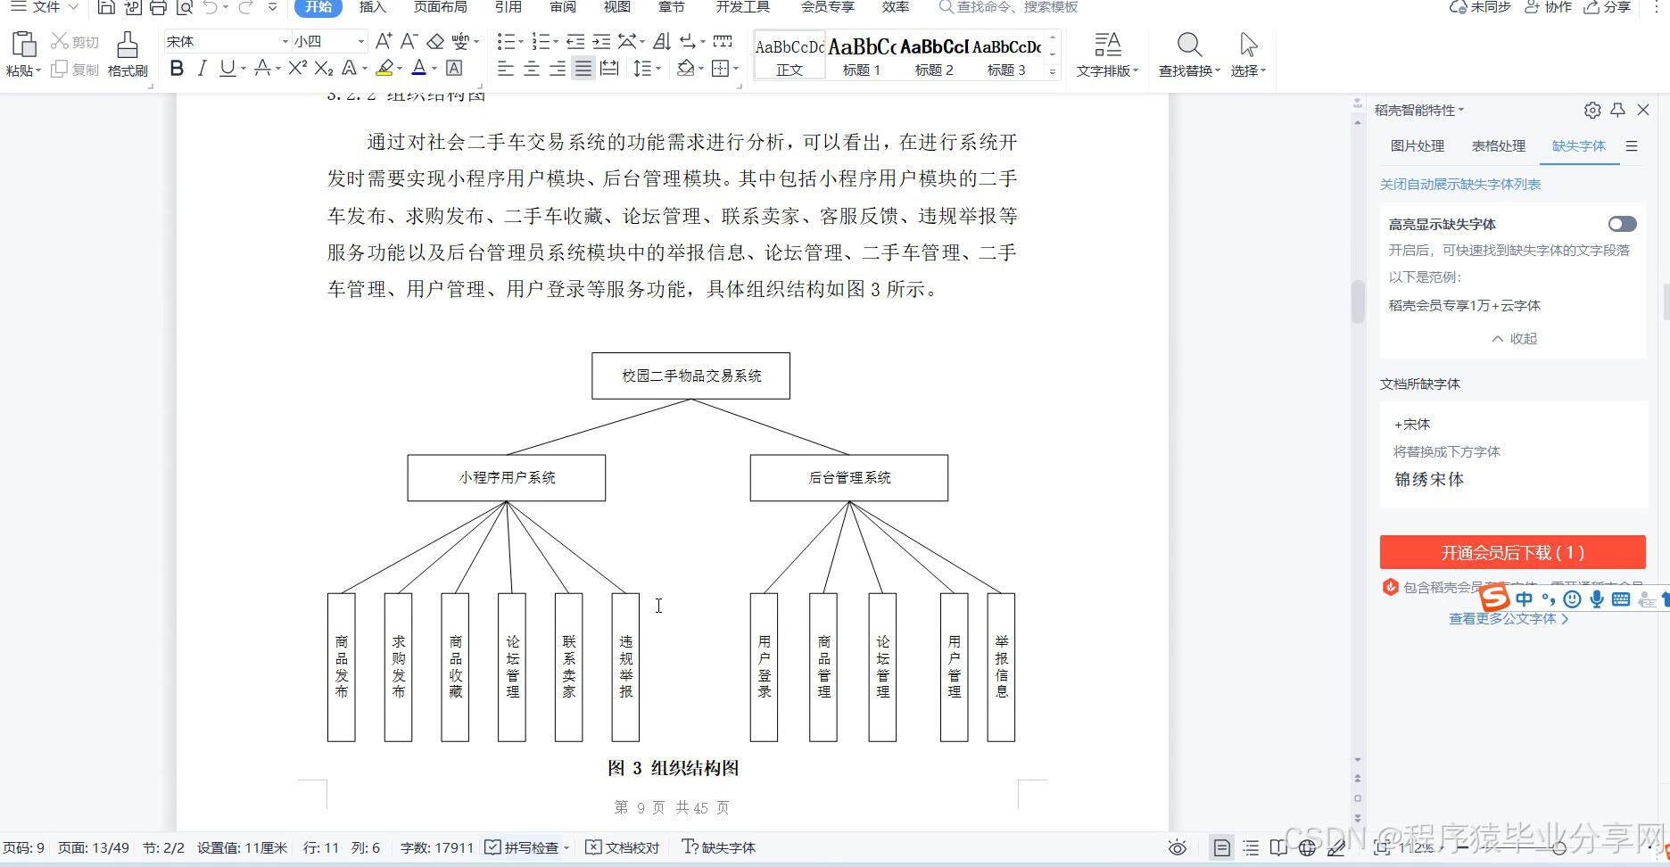Open the 页面布局 ribbon tab

pos(440,7)
